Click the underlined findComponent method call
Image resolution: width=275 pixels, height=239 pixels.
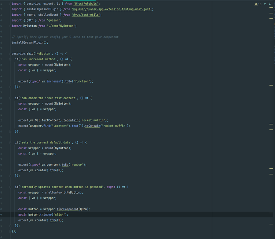pyautogui.click(x=67, y=209)
